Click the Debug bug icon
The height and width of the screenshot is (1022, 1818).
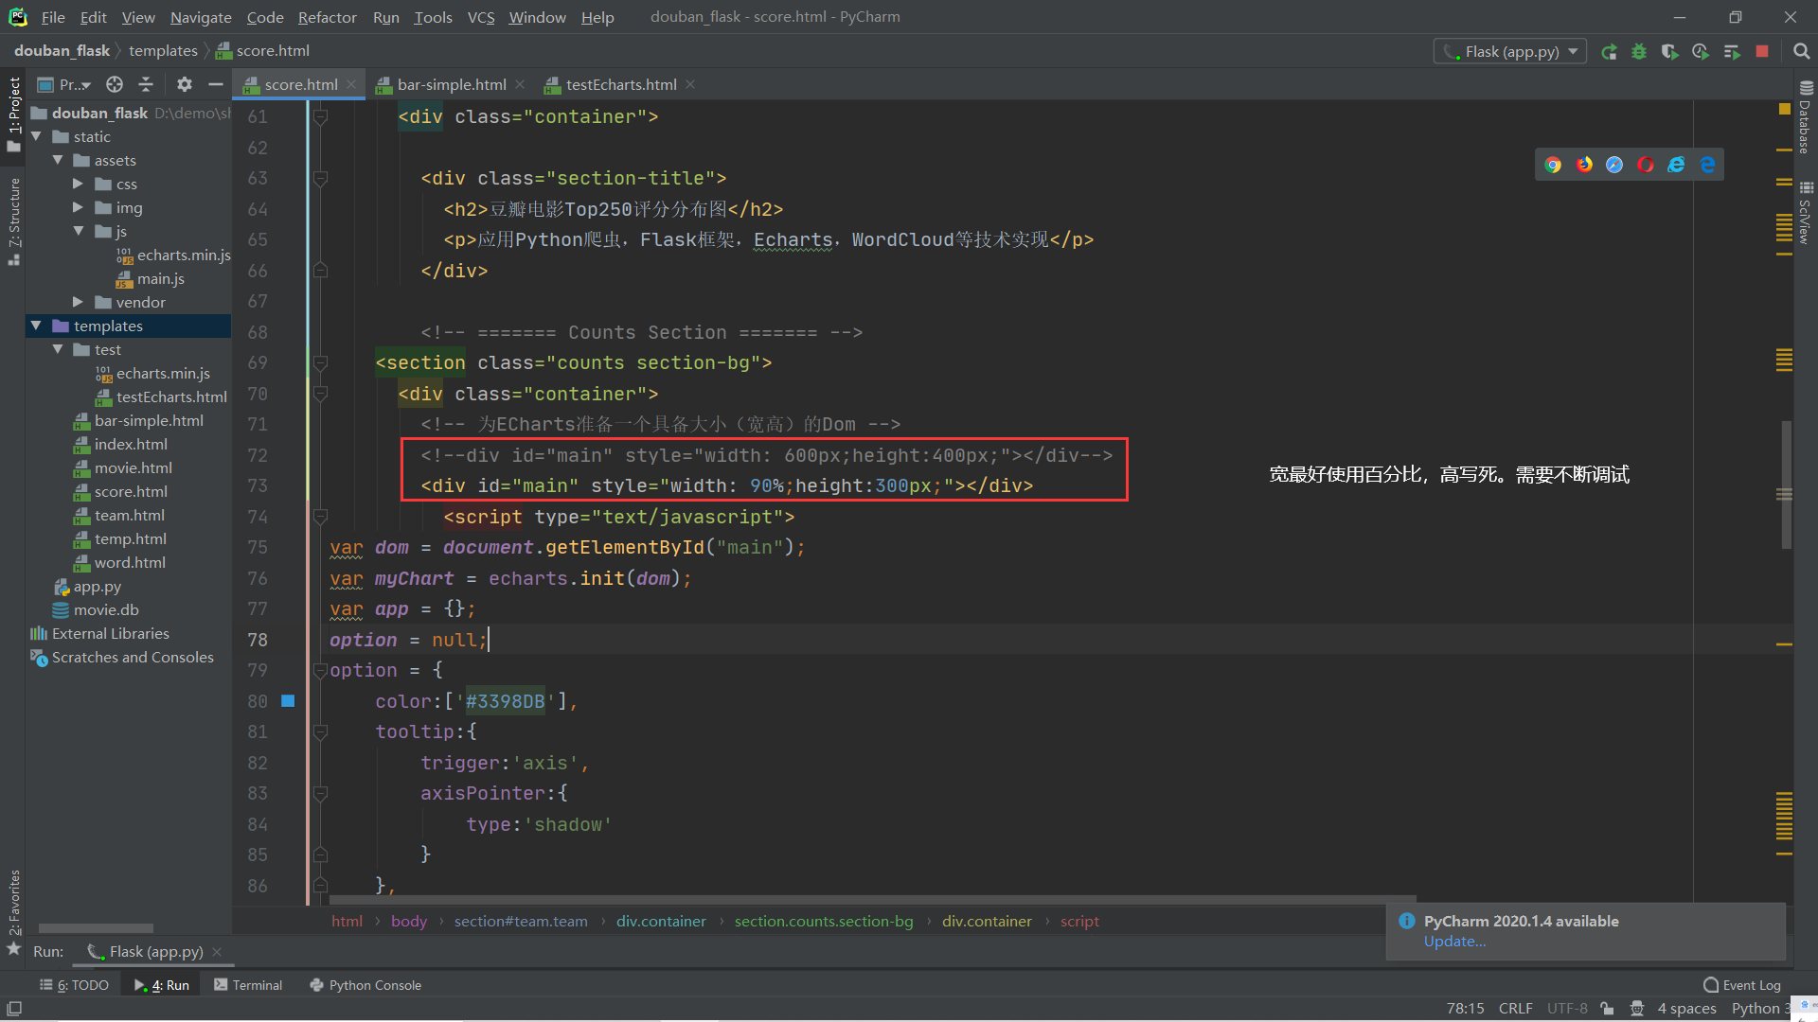click(1639, 52)
